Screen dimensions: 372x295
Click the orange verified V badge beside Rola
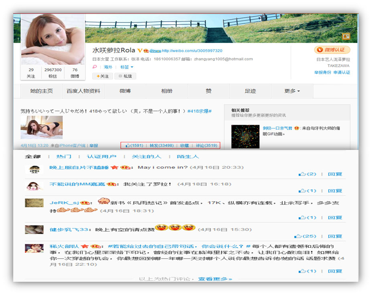click(139, 51)
